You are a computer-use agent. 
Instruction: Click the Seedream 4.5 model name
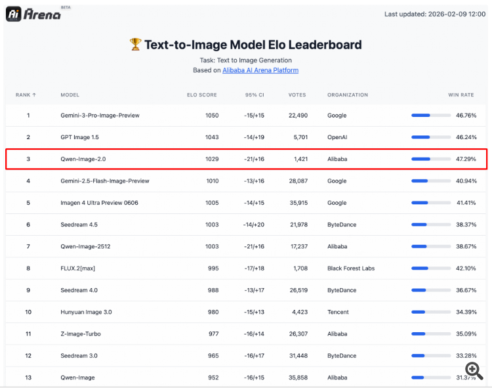tap(80, 225)
